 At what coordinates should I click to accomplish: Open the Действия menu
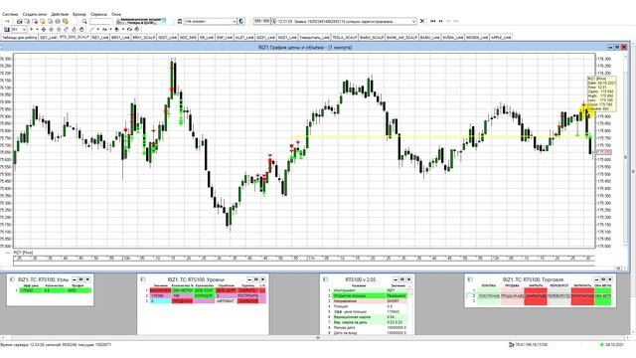pyautogui.click(x=60, y=14)
